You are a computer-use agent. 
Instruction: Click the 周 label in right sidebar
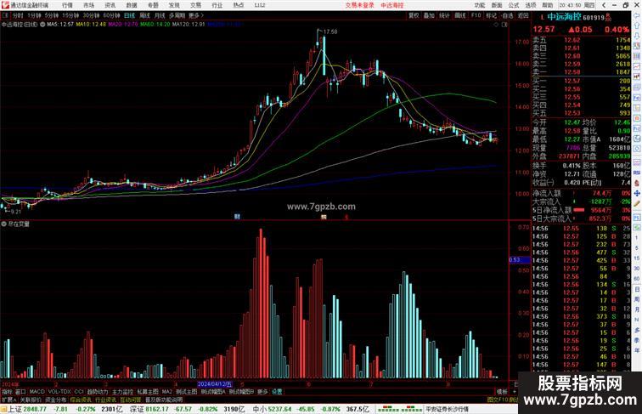(x=637, y=299)
